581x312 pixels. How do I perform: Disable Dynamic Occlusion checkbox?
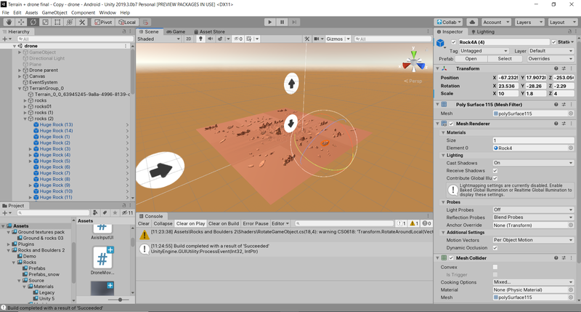[x=495, y=248]
